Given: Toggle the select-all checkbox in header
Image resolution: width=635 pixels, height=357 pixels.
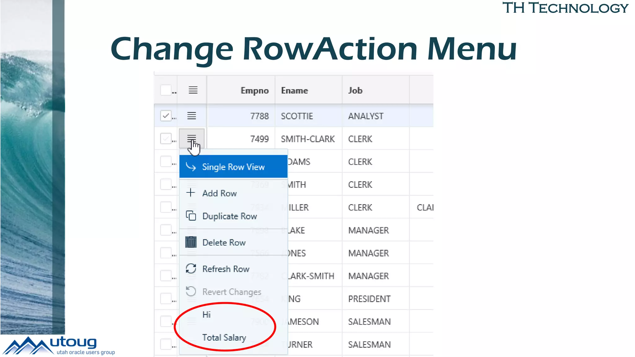Looking at the screenshot, I should click(x=166, y=90).
